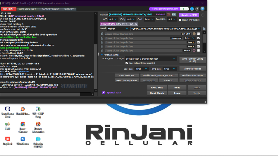Viewport: 278px width, 156px height.
Task: Open TeamViewer Host desktop shortcut
Action: (8, 112)
